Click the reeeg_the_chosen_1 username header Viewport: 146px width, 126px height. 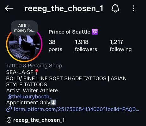pyautogui.click(x=64, y=9)
